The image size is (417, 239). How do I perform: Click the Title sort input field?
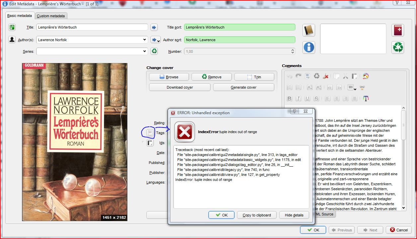240,27
